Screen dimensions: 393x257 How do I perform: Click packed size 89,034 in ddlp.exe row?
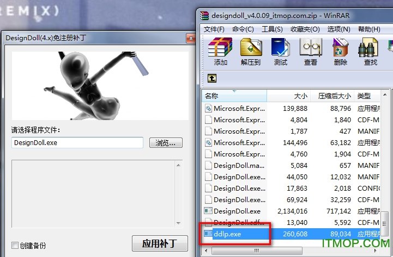[340, 234]
